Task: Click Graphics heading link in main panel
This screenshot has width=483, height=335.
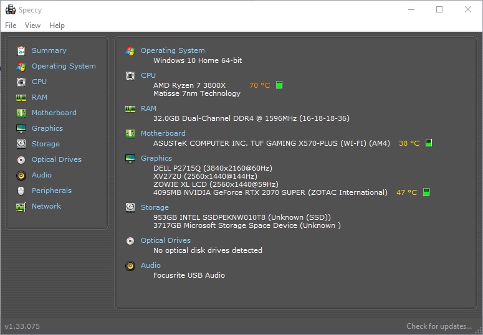Action: pos(156,158)
